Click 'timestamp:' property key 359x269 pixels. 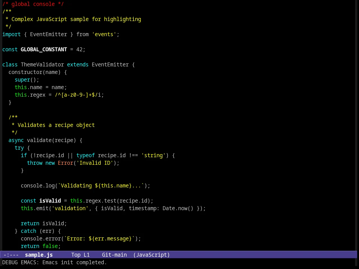[144, 208]
